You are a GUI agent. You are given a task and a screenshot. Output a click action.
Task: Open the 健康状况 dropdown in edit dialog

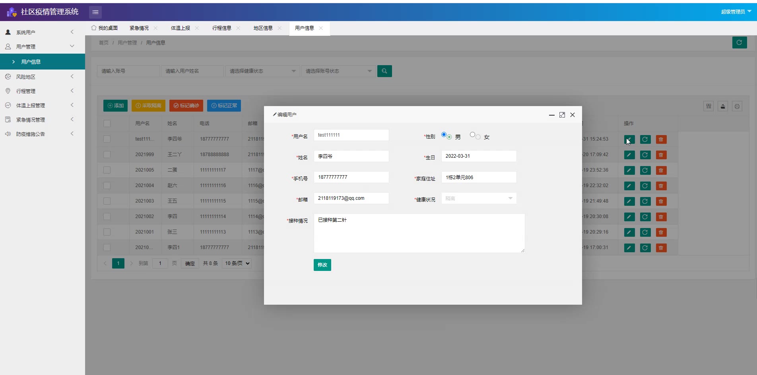coord(479,198)
